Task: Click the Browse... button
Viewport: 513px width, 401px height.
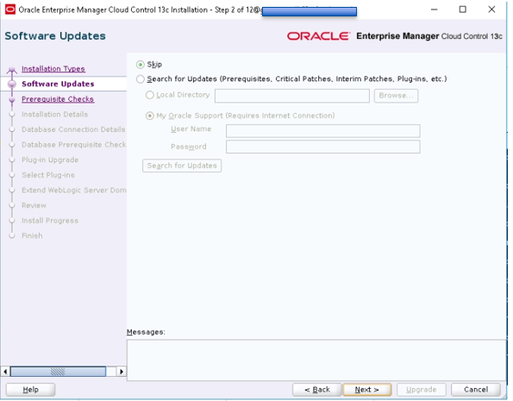Action: pyautogui.click(x=396, y=96)
